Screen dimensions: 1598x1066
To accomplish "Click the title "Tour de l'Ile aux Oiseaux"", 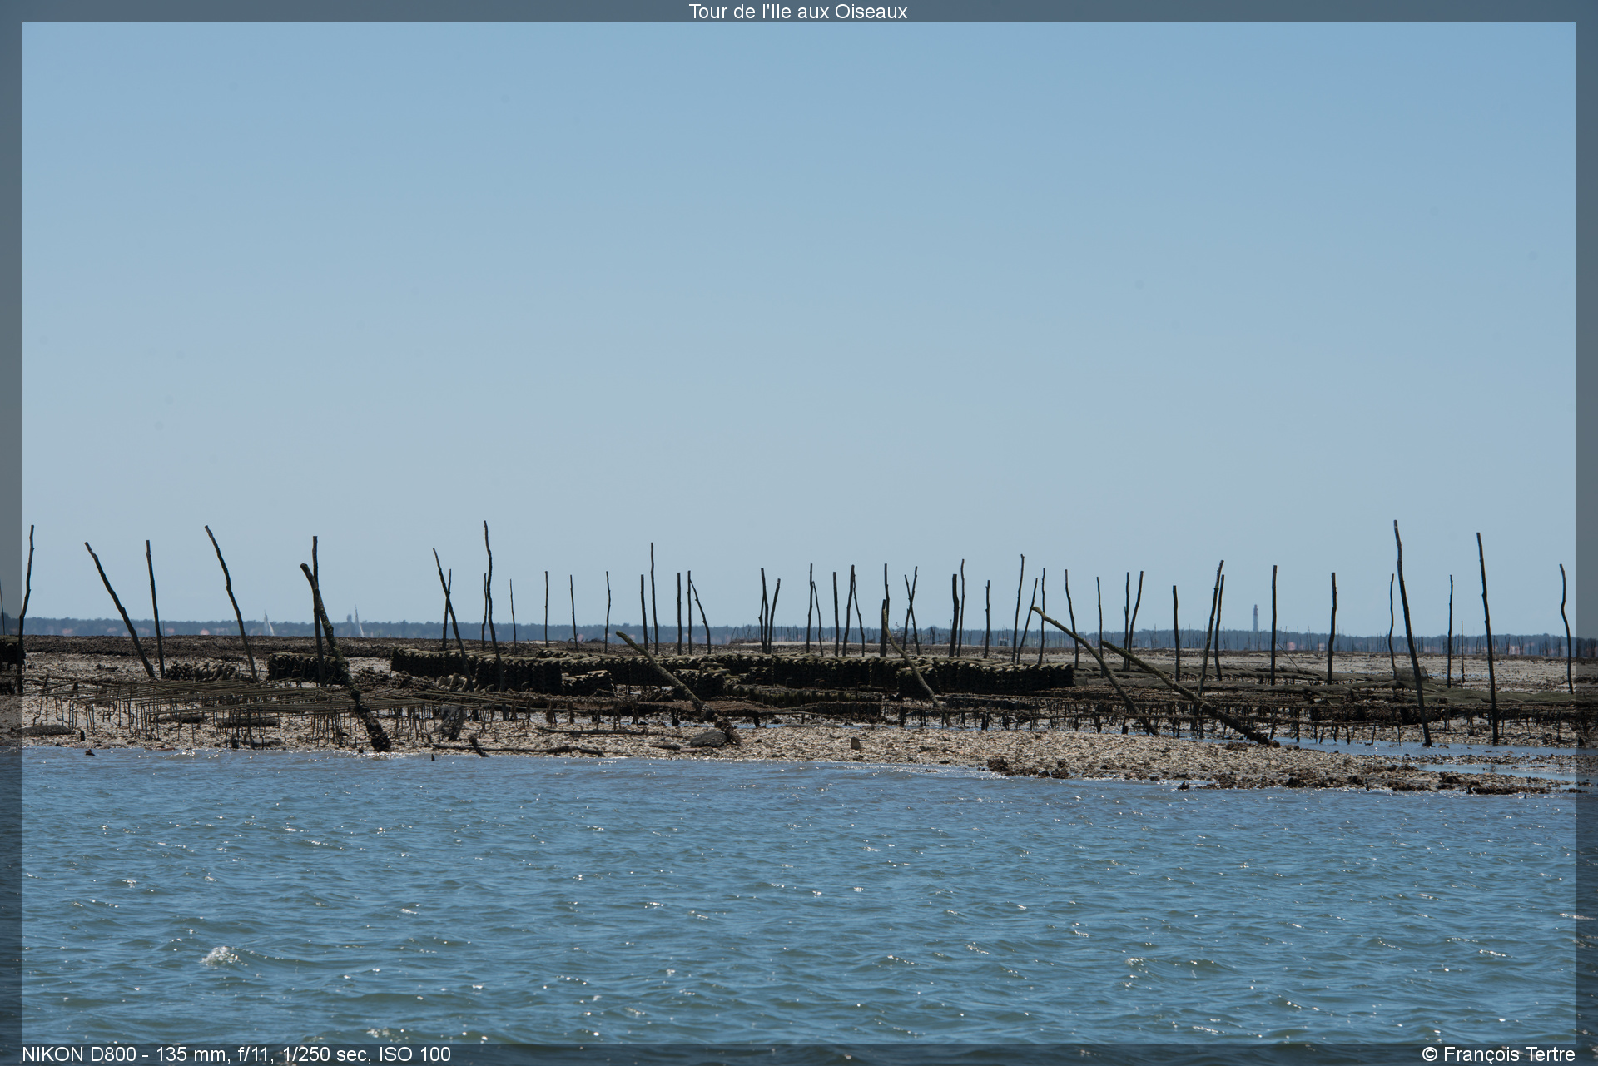I will (x=797, y=12).
